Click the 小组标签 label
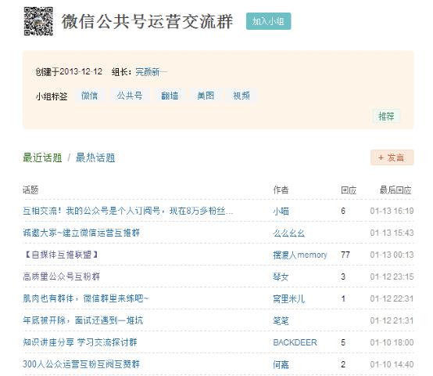 52,96
